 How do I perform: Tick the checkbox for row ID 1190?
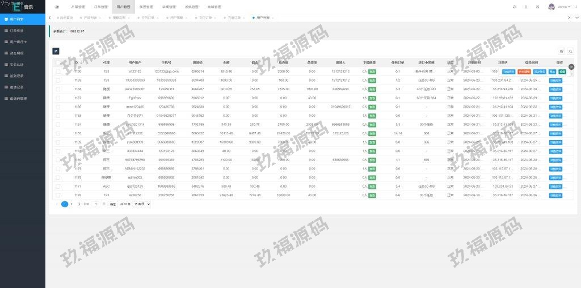pos(58,72)
